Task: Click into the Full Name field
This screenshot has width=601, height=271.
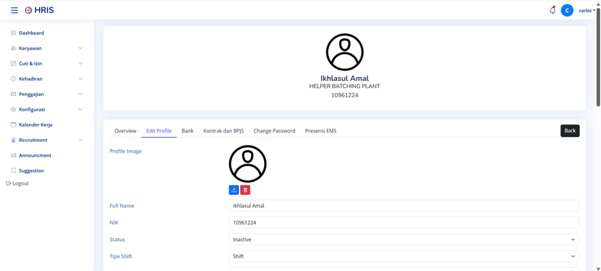Action: 404,206
